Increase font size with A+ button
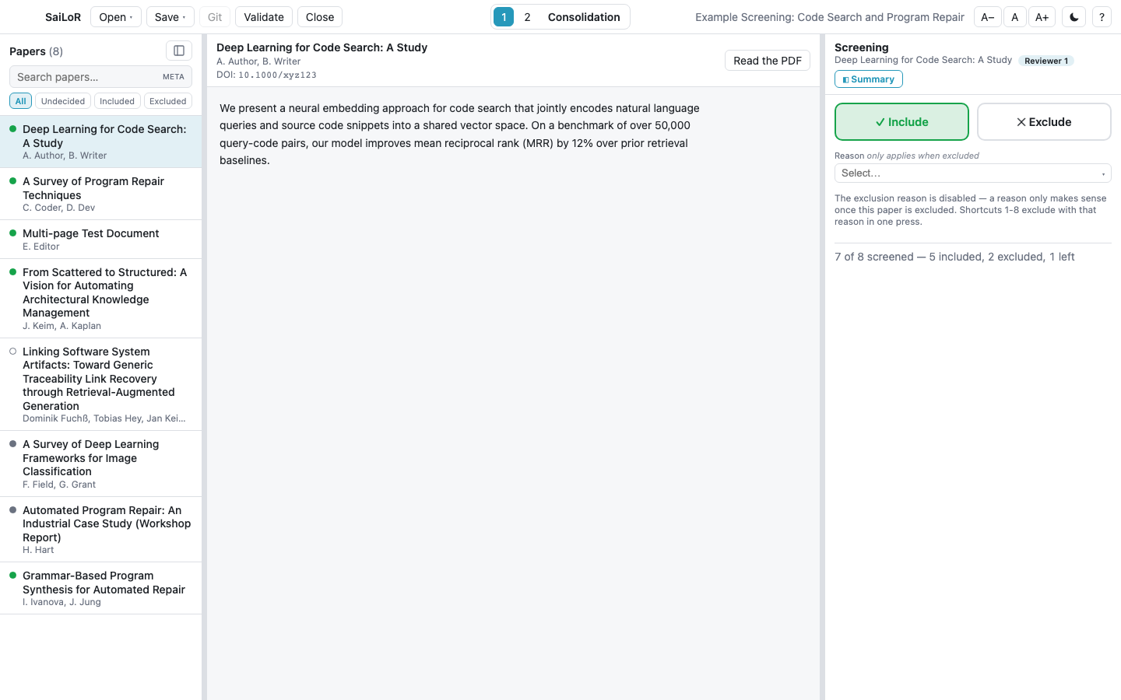This screenshot has width=1121, height=700. coord(1042,17)
